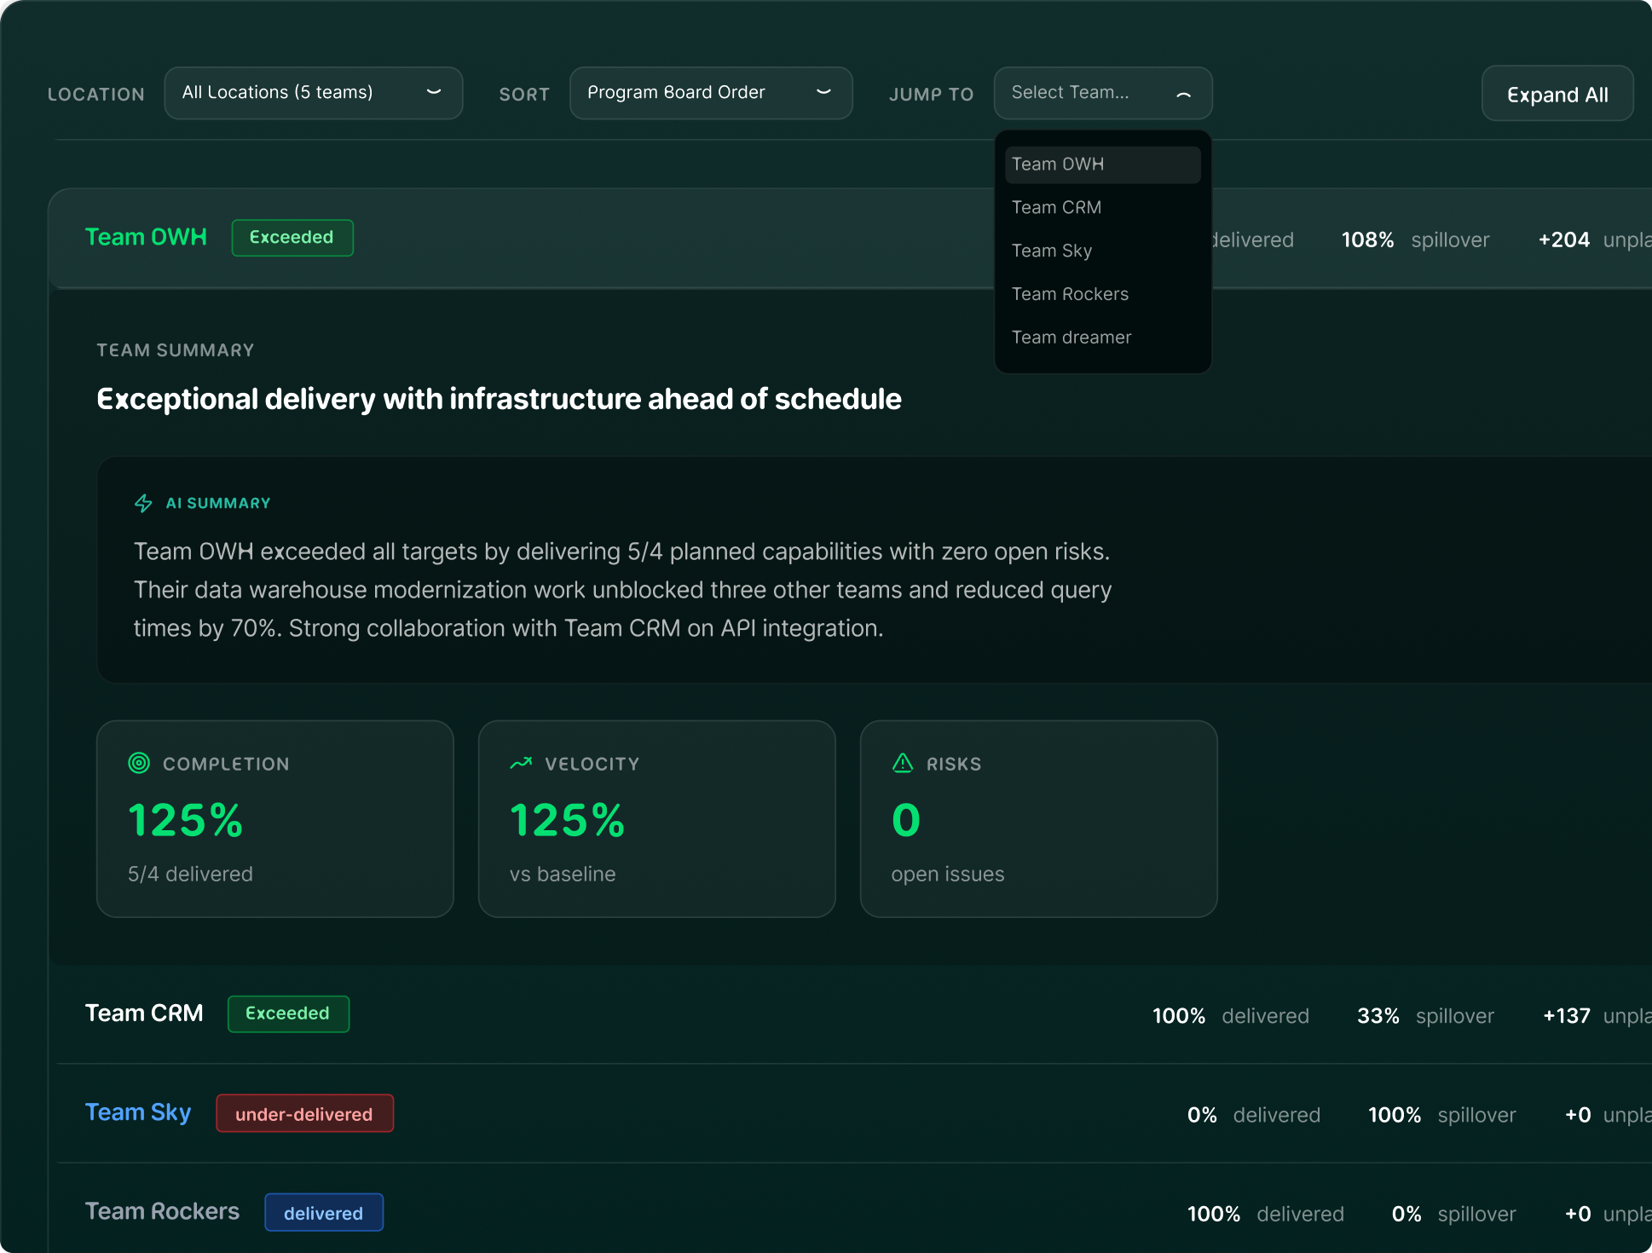Click the 33% spillover value for Team CRM
Screen dimensions: 1652x1253
coord(1378,1016)
